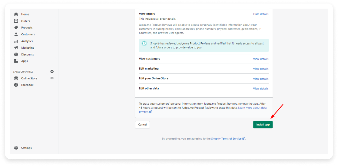The height and width of the screenshot is (166, 338).
Task: View details for Edit marketing
Action: 261,69
